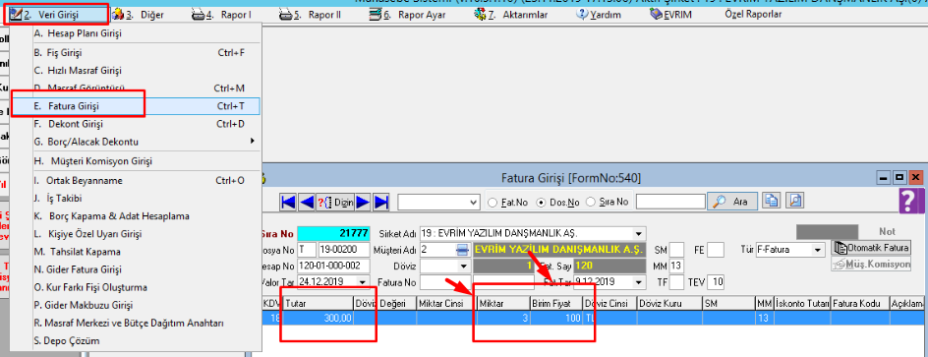Expand the Döviz dropdown
Viewport: 928px width, 357px height.
point(465,266)
